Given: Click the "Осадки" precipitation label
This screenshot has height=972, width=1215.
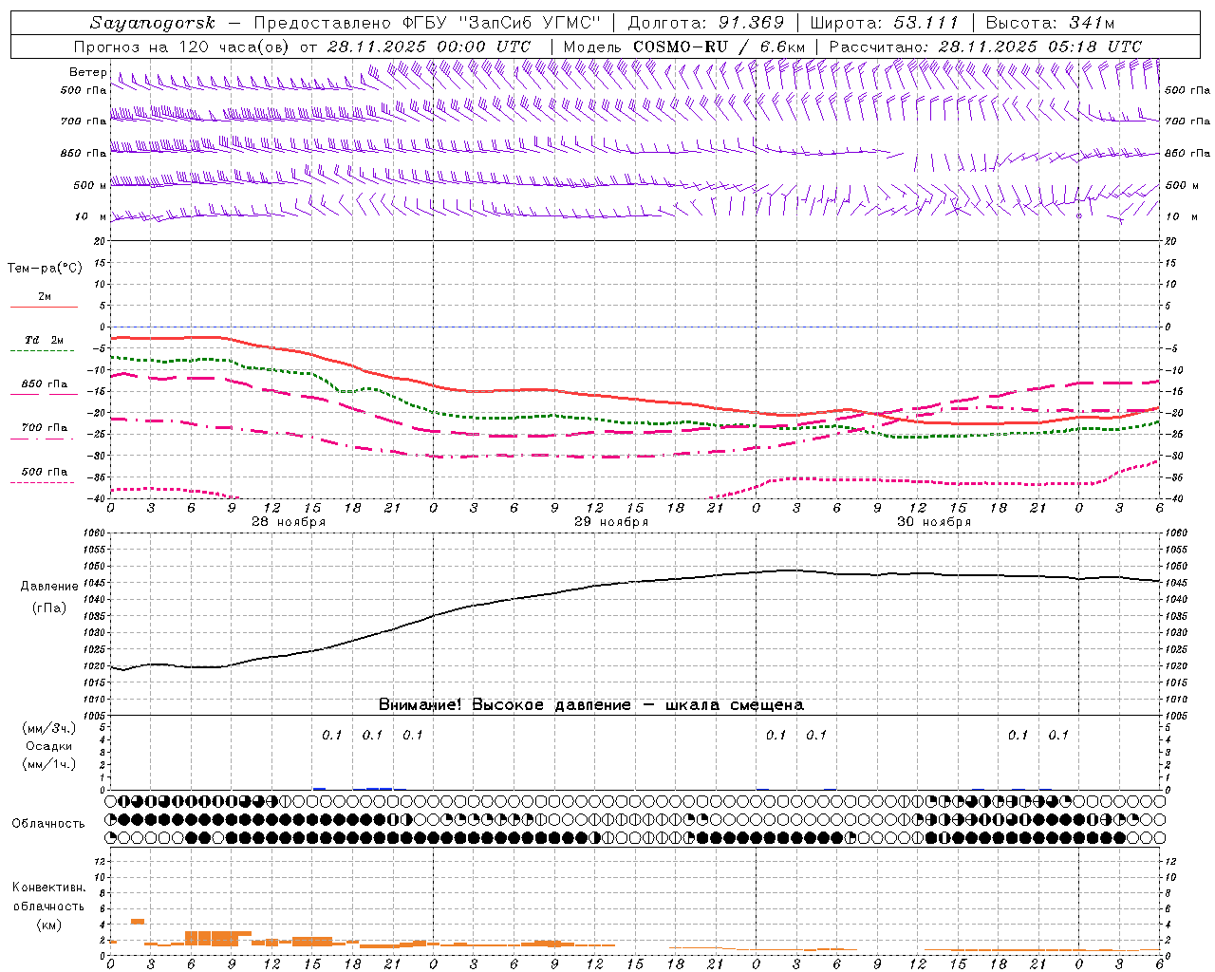Looking at the screenshot, I should click(x=49, y=746).
